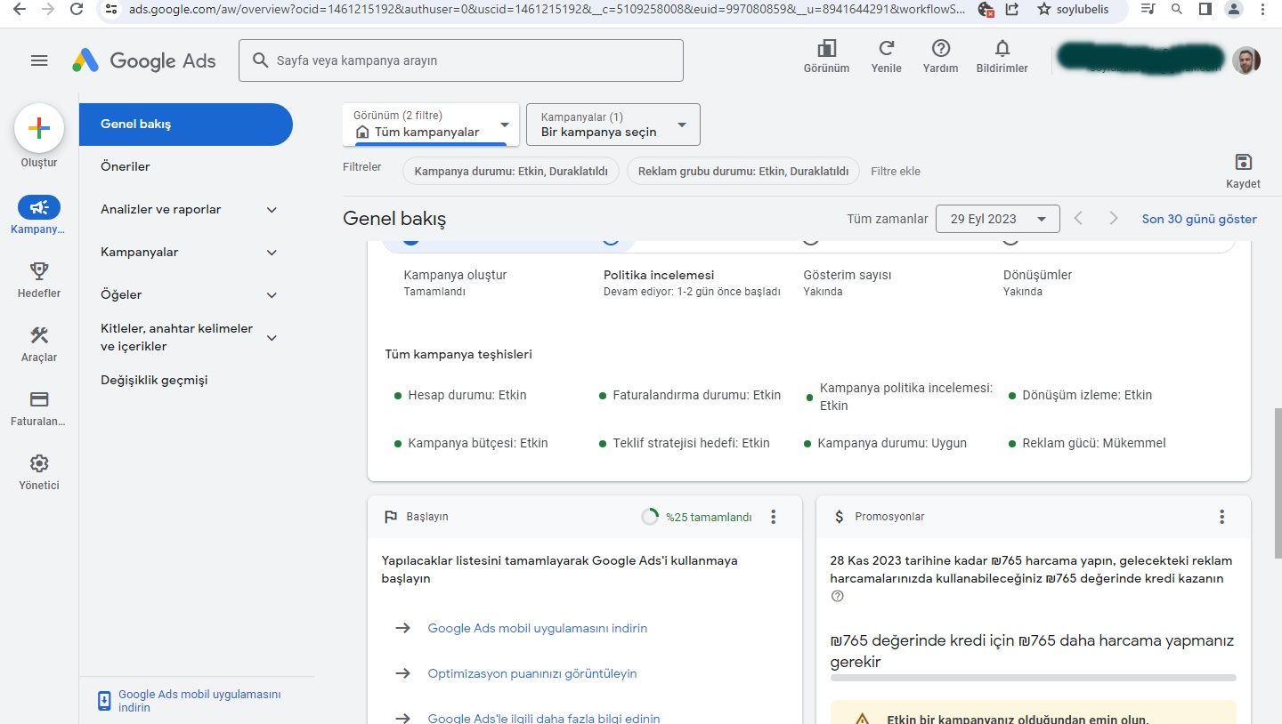Select Genel bakış navigation item
Viewport: 1282px width, 724px height.
click(x=185, y=125)
